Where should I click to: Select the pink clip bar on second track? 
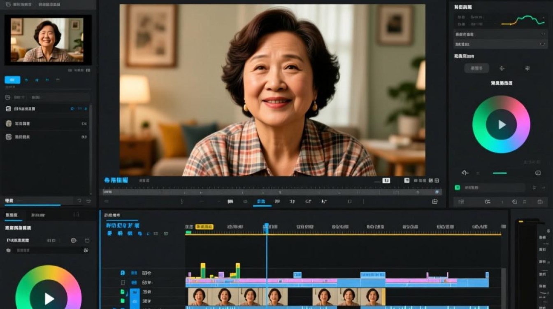261,281
